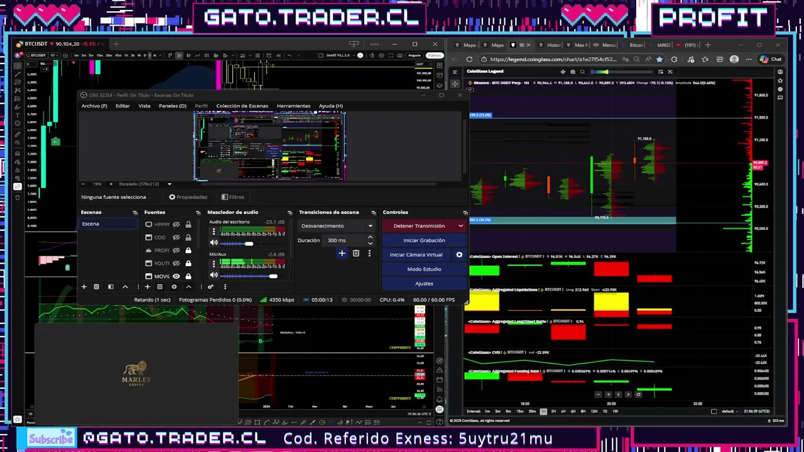Open OBS preview scale dropdown Escalado
Viewport: 804px width, 452px height.
coord(145,184)
